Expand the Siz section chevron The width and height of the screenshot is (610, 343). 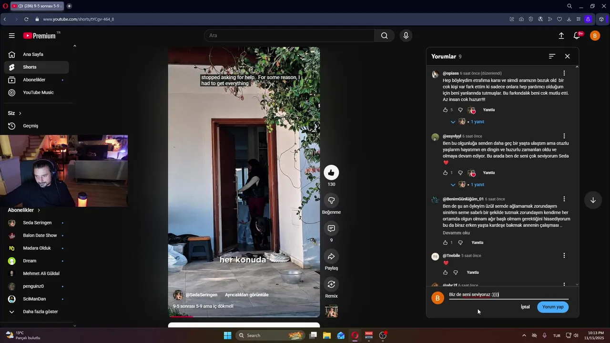[20, 113]
